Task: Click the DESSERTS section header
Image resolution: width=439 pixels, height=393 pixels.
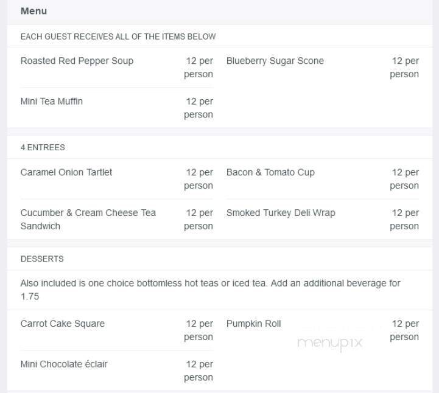Action: pos(42,259)
